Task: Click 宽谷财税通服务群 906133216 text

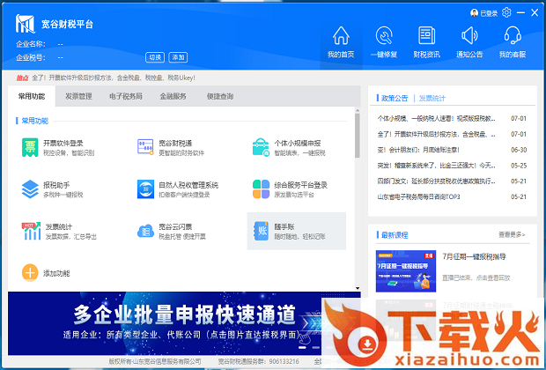Action: [x=258, y=361]
